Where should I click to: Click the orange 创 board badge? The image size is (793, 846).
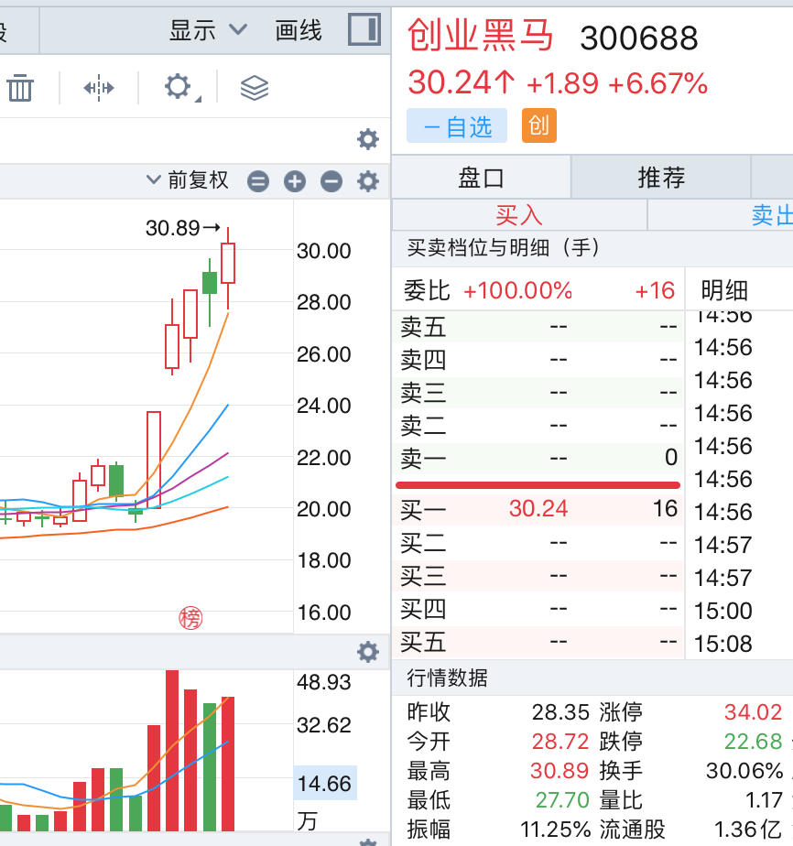539,125
